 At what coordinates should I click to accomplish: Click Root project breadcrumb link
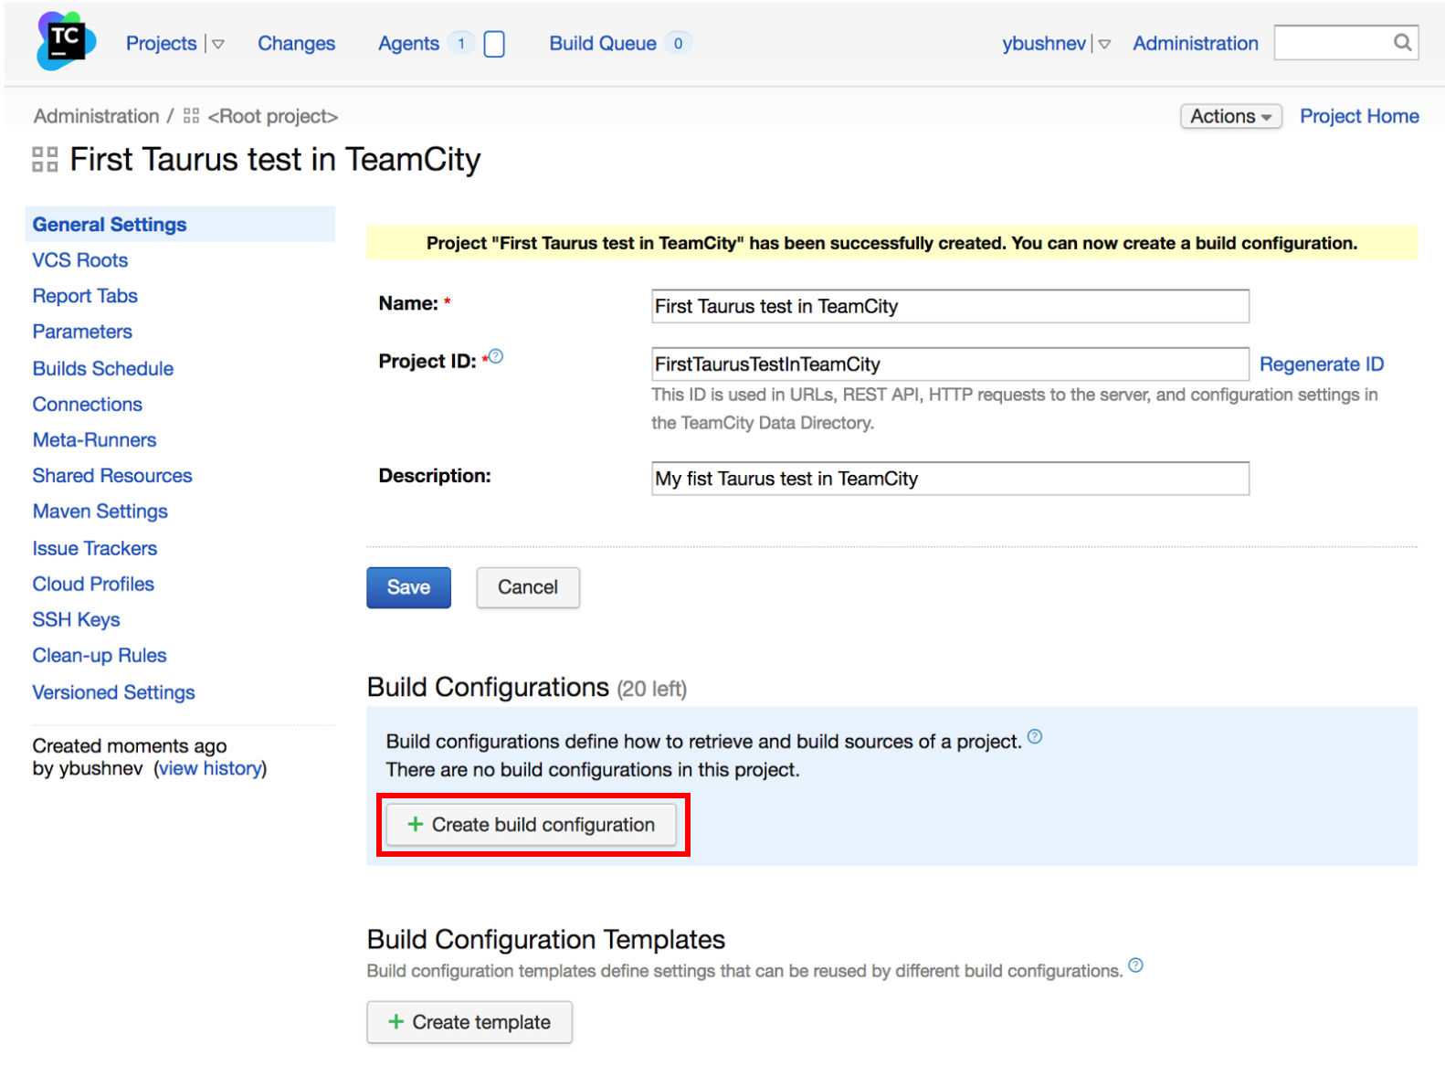click(273, 116)
